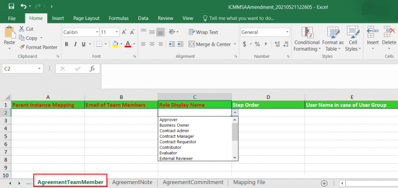Viewport: 398px width, 188px height.
Task: Expand the Name Box dropdown
Action: (39, 69)
